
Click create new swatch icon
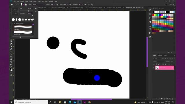tap(169, 53)
